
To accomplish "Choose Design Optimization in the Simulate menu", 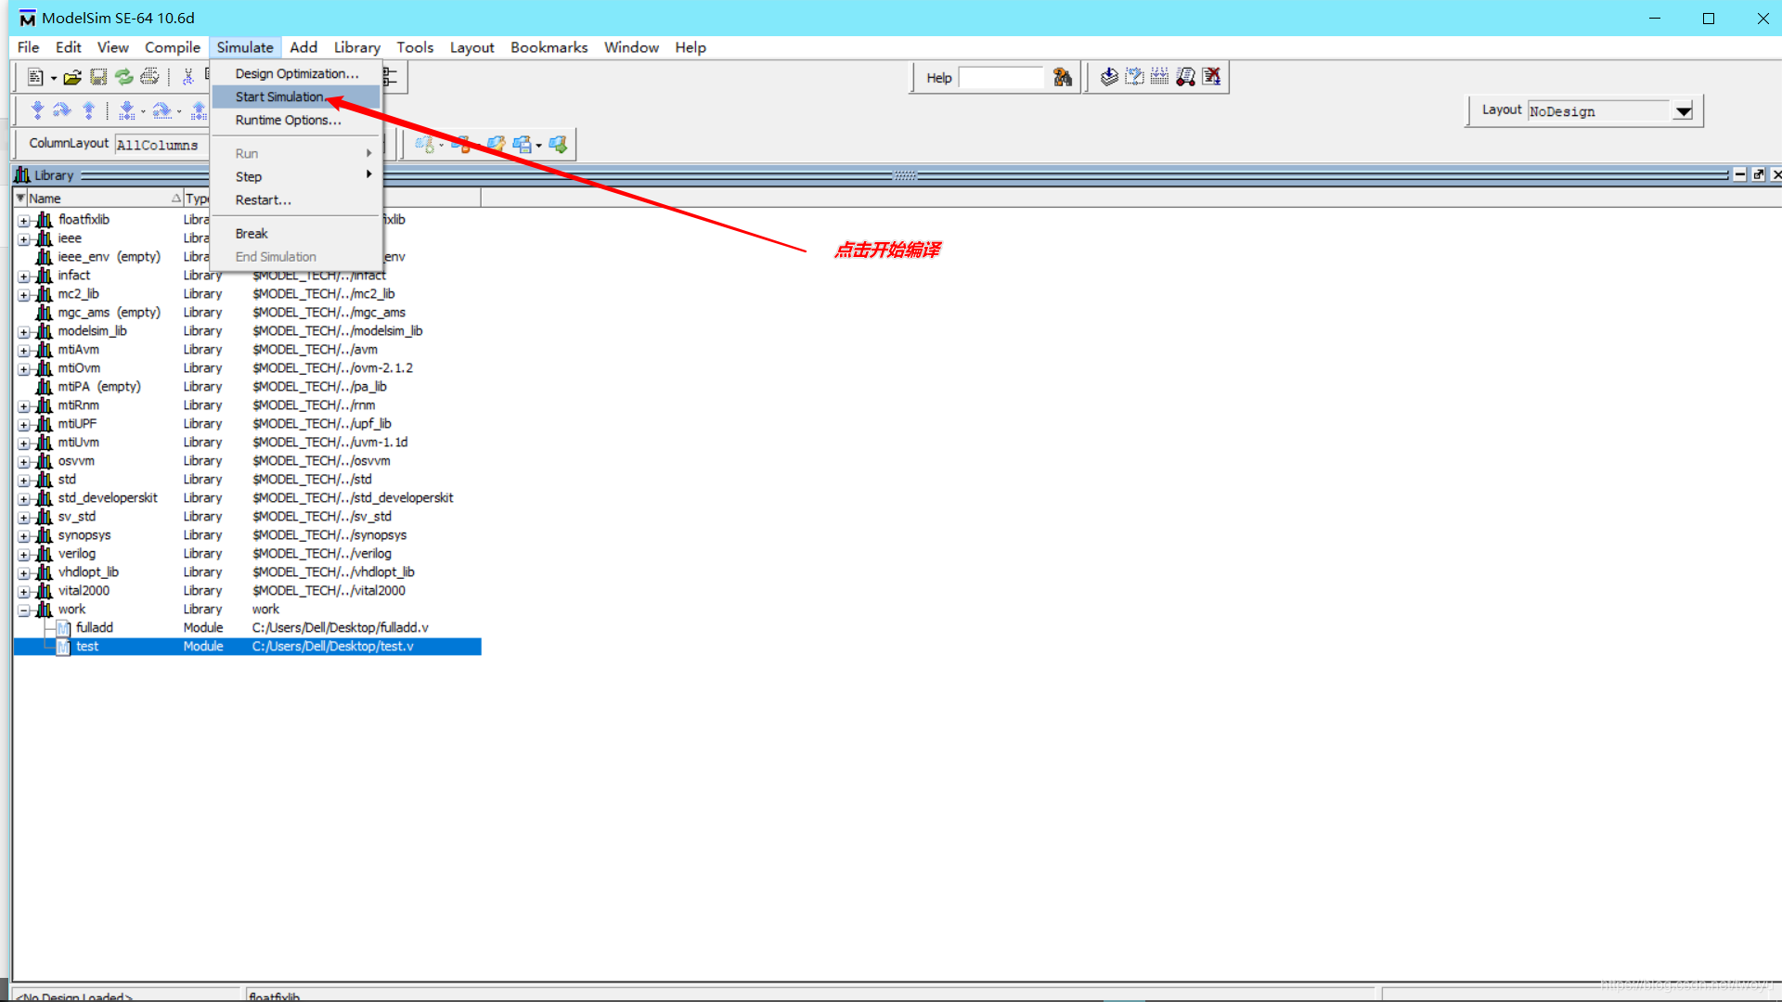I will [x=296, y=73].
